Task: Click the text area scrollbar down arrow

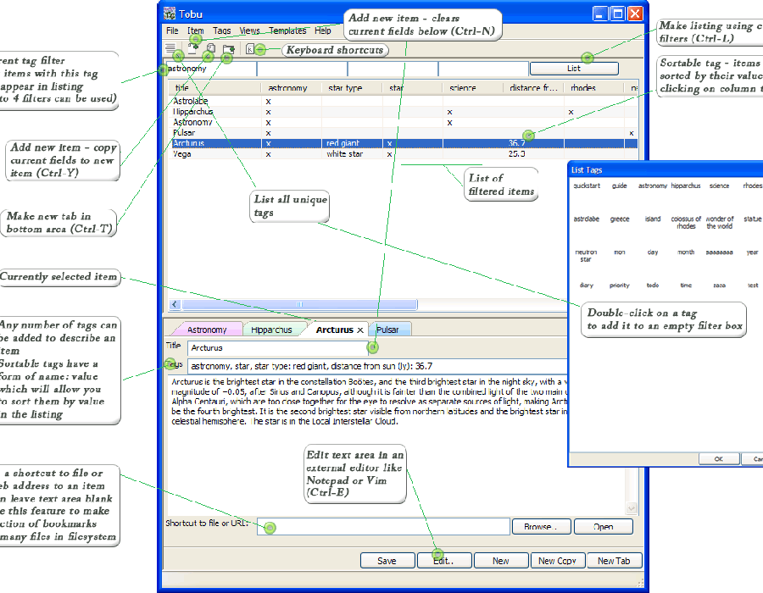Action: pyautogui.click(x=632, y=508)
